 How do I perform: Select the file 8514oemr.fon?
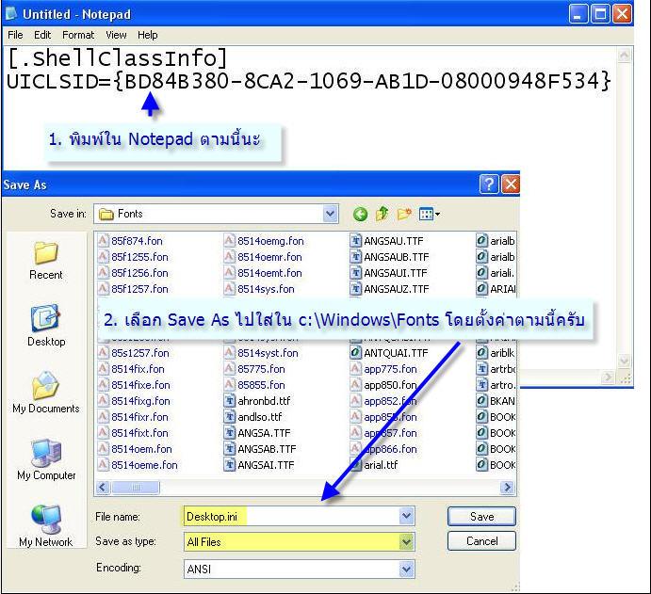(x=263, y=257)
